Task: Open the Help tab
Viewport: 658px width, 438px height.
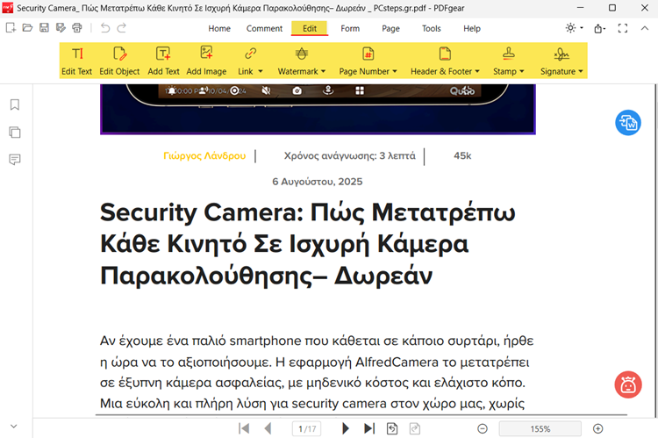Action: click(x=472, y=29)
